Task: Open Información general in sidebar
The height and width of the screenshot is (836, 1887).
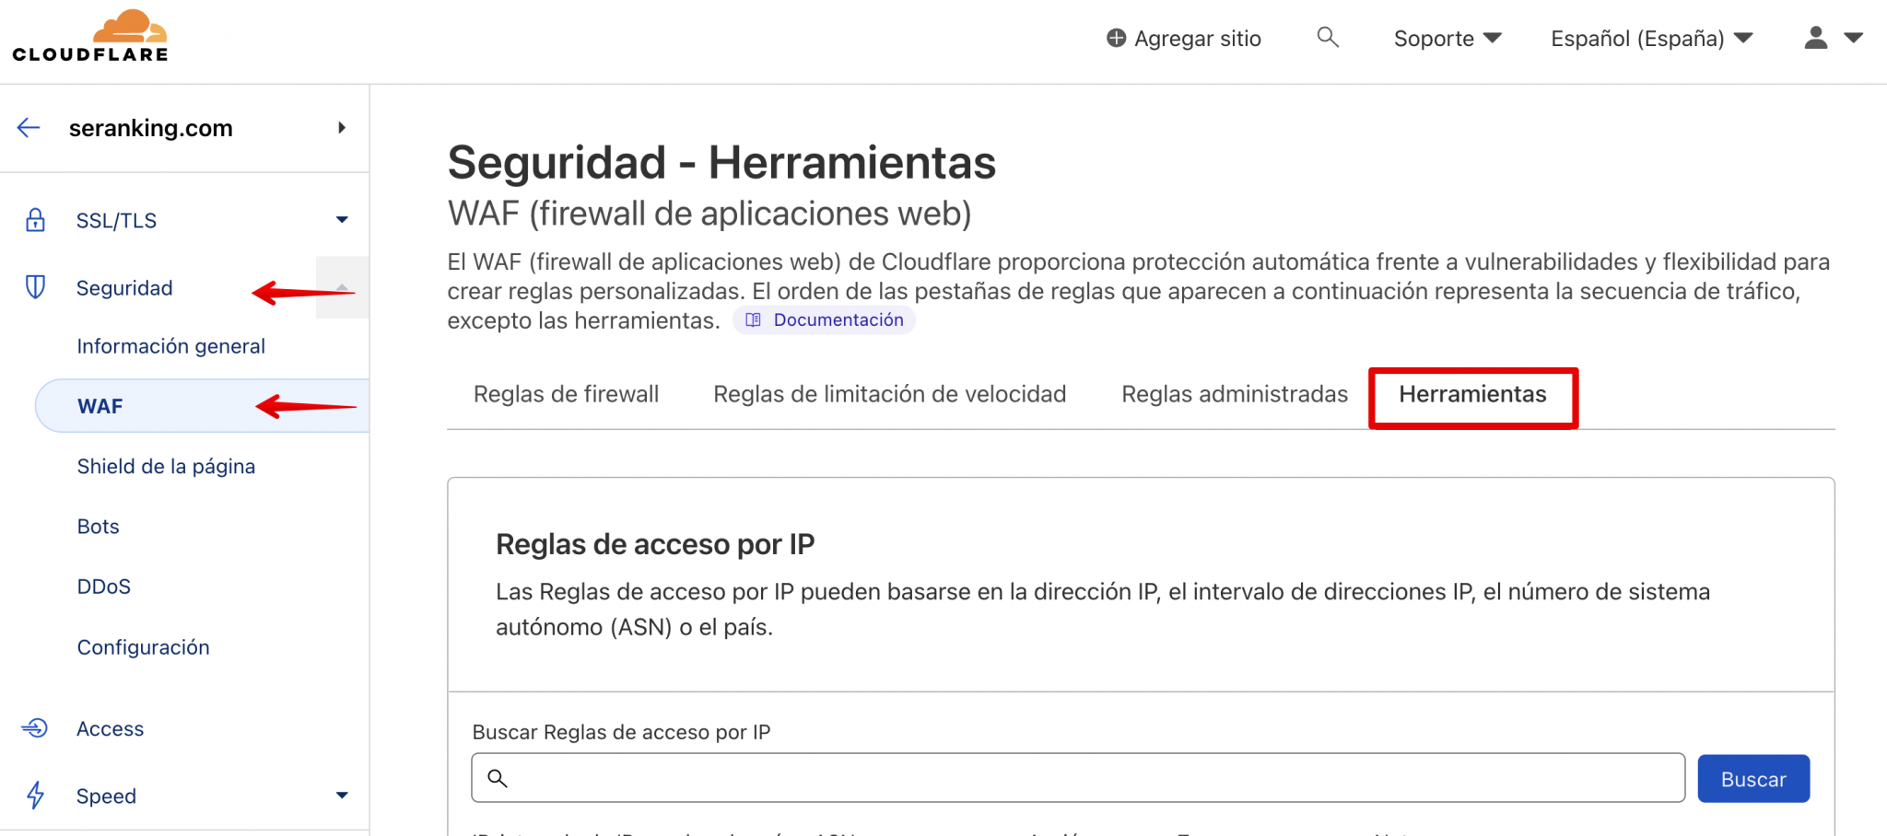Action: 170,346
